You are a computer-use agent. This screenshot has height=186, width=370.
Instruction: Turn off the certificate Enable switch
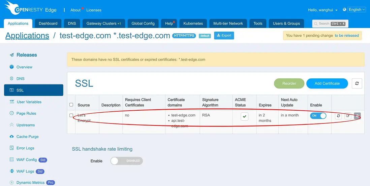318,116
